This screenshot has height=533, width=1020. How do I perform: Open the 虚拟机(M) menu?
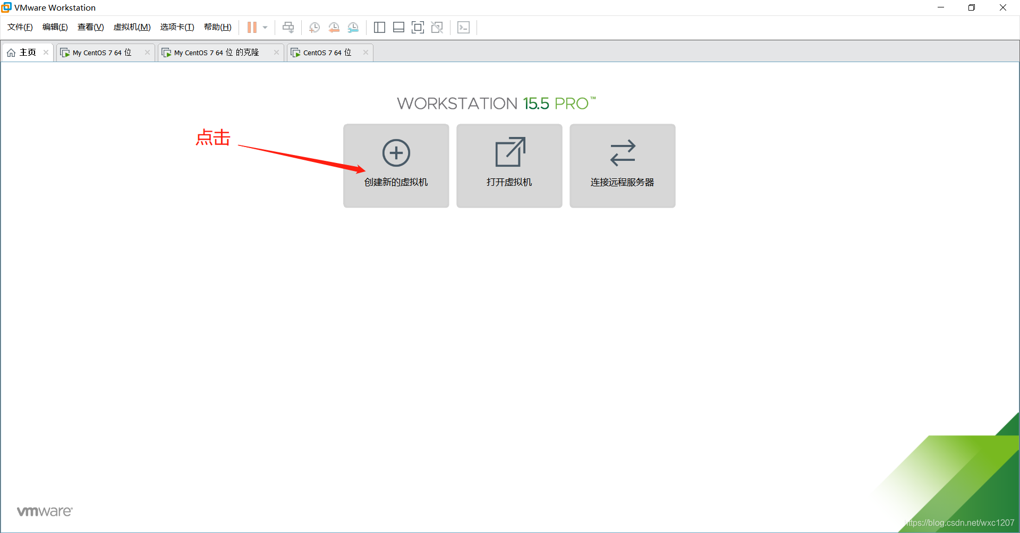(x=132, y=27)
